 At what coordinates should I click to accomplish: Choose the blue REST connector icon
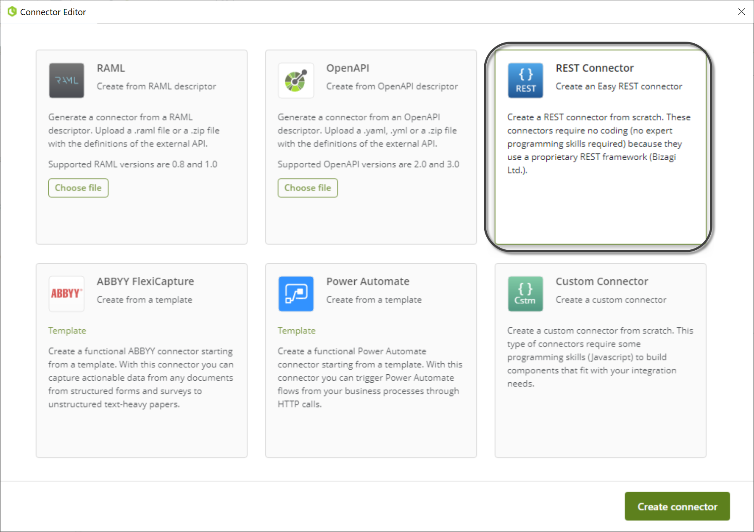coord(525,80)
